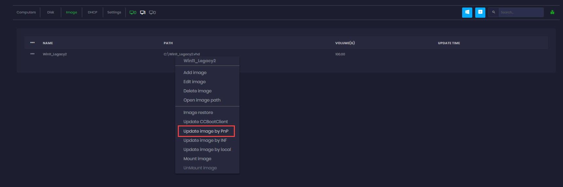563x187 pixels.
Task: Click the blue Windows logo button
Action: pos(467,12)
